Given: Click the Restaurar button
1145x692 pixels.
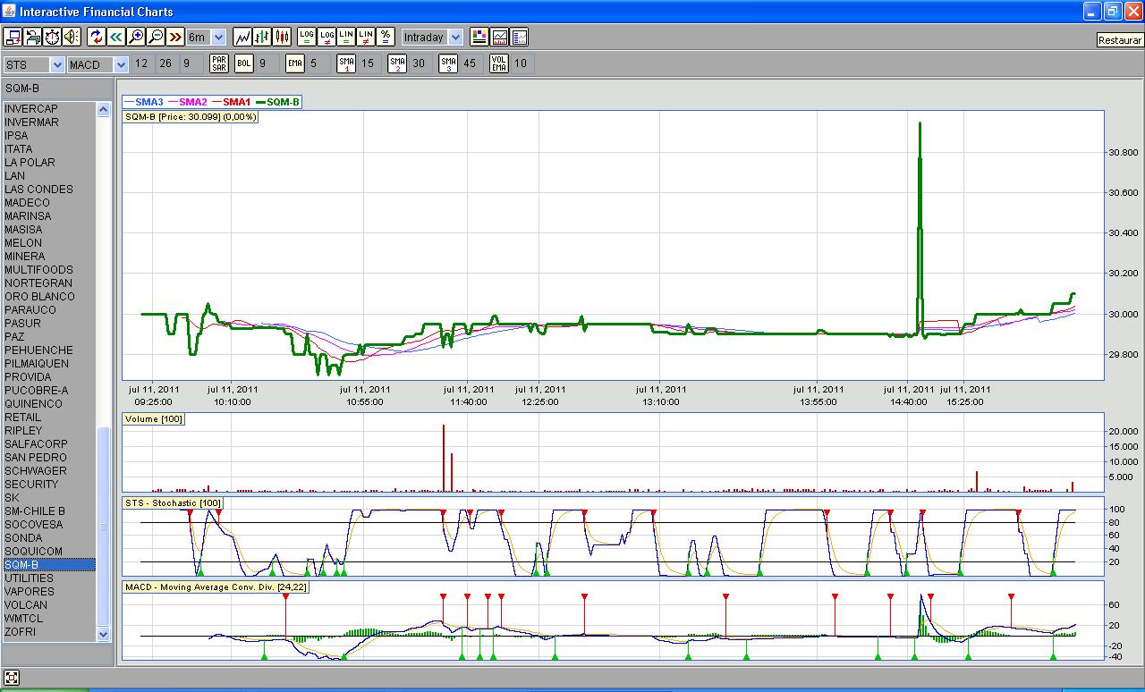Looking at the screenshot, I should pyautogui.click(x=1120, y=40).
